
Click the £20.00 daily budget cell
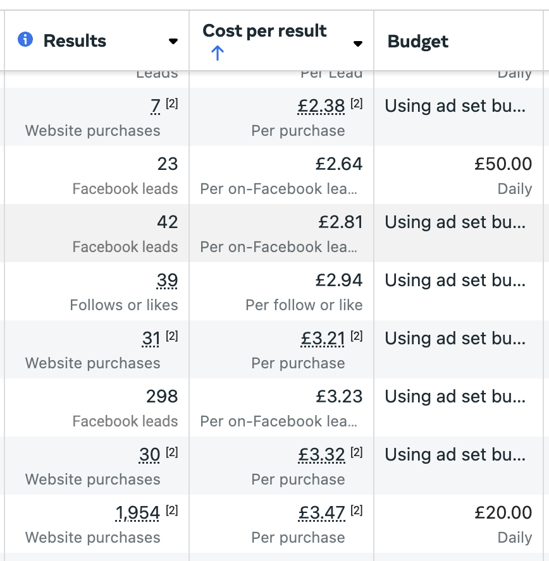click(459, 524)
